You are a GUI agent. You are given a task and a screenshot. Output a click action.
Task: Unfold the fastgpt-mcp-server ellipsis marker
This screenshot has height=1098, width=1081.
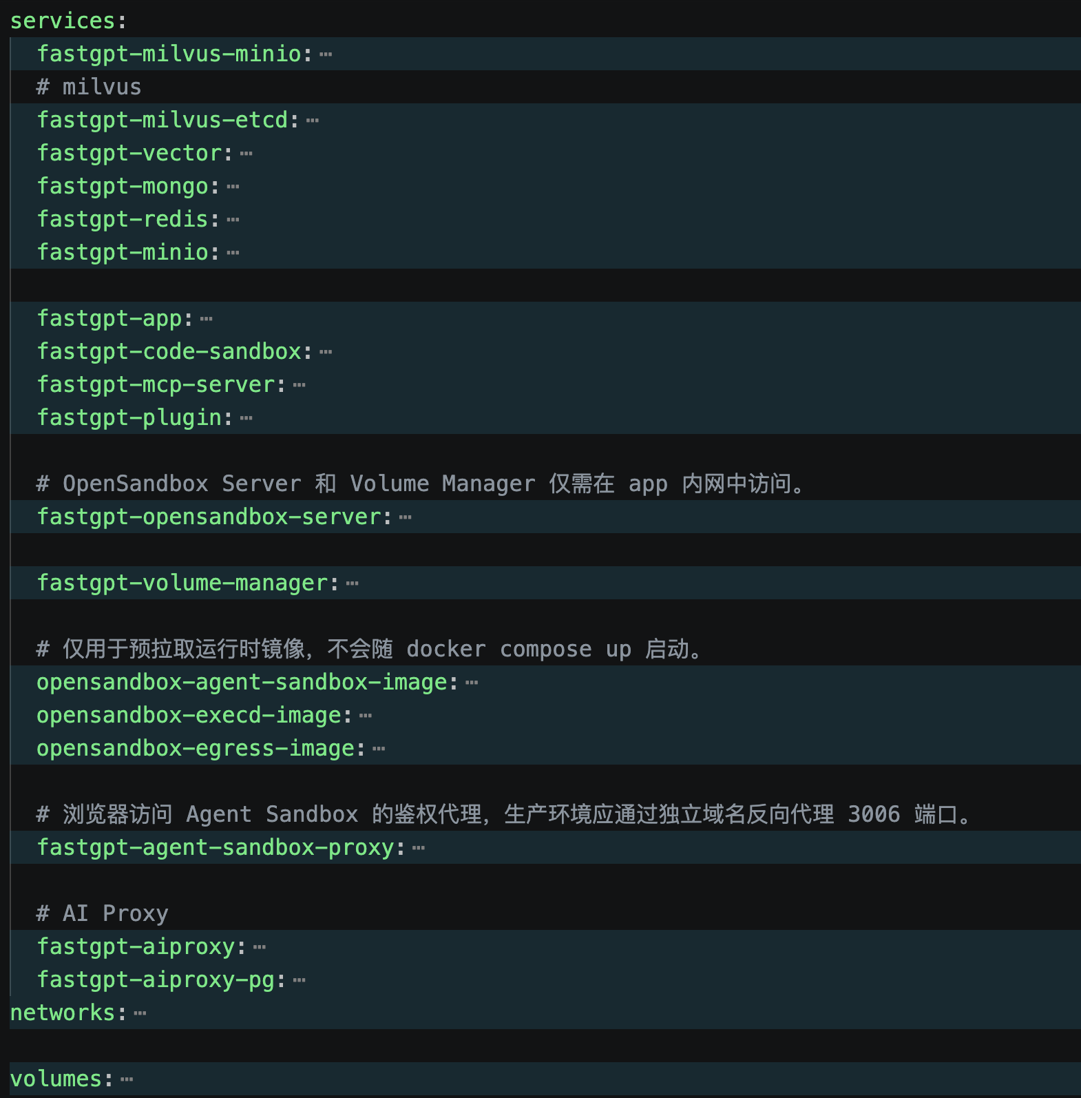(300, 385)
